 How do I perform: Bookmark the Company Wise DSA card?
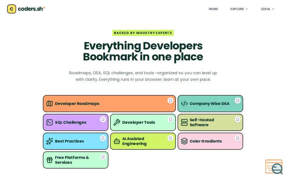238,101
